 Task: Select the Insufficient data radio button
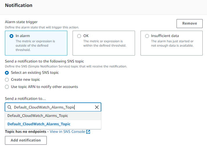147,36
